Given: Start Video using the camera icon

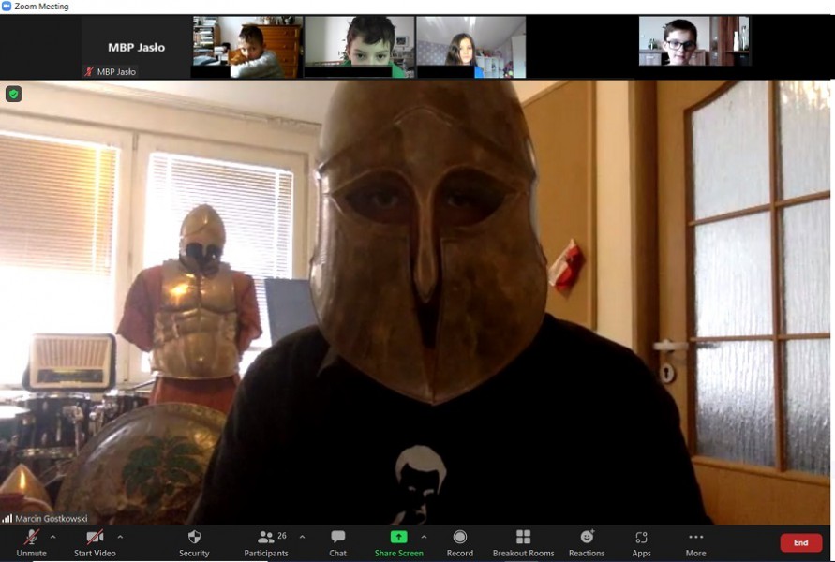Looking at the screenshot, I should (x=95, y=543).
